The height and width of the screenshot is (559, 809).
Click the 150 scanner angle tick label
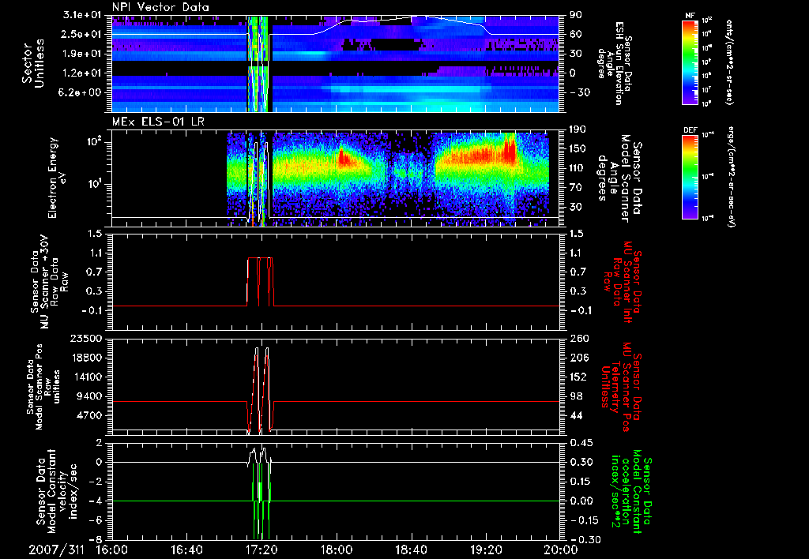(x=578, y=149)
